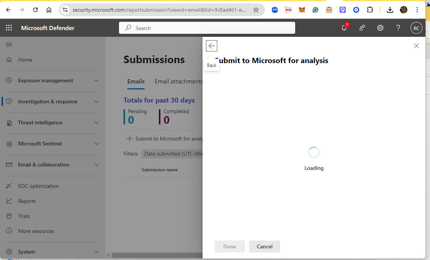Image resolution: width=430 pixels, height=260 pixels.
Task: Click the Completed count value
Action: (166, 120)
